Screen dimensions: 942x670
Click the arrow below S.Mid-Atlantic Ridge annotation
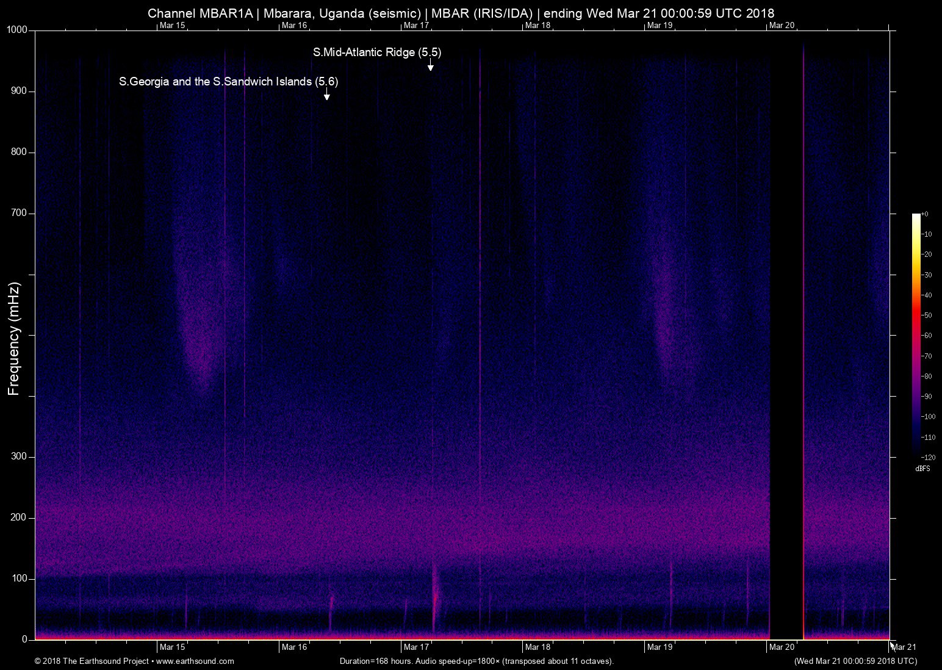(x=430, y=65)
